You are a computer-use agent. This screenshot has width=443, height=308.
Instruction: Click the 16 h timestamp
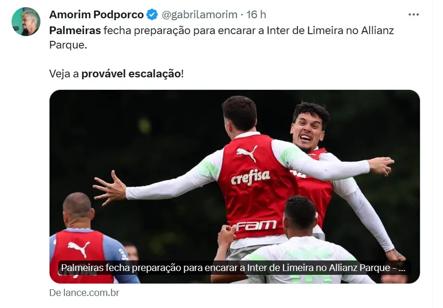256,14
